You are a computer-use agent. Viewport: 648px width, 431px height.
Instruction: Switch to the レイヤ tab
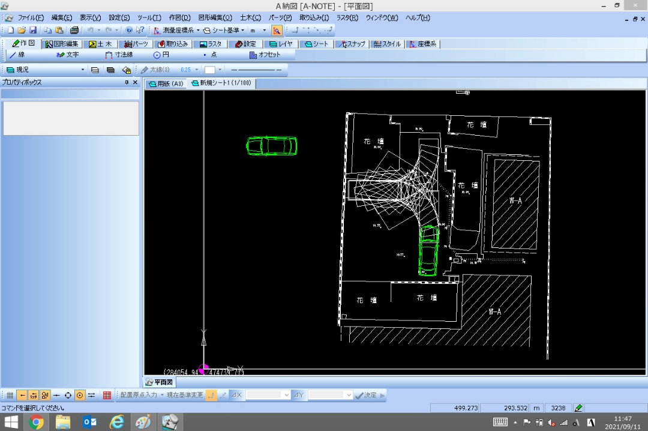[281, 44]
